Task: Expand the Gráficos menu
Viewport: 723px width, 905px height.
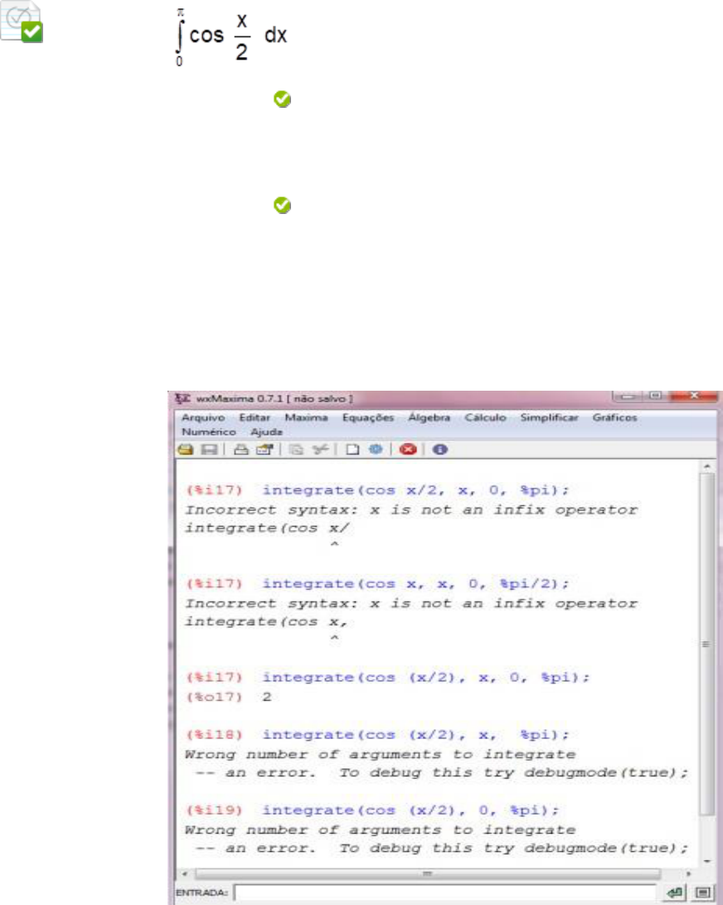Action: click(614, 418)
